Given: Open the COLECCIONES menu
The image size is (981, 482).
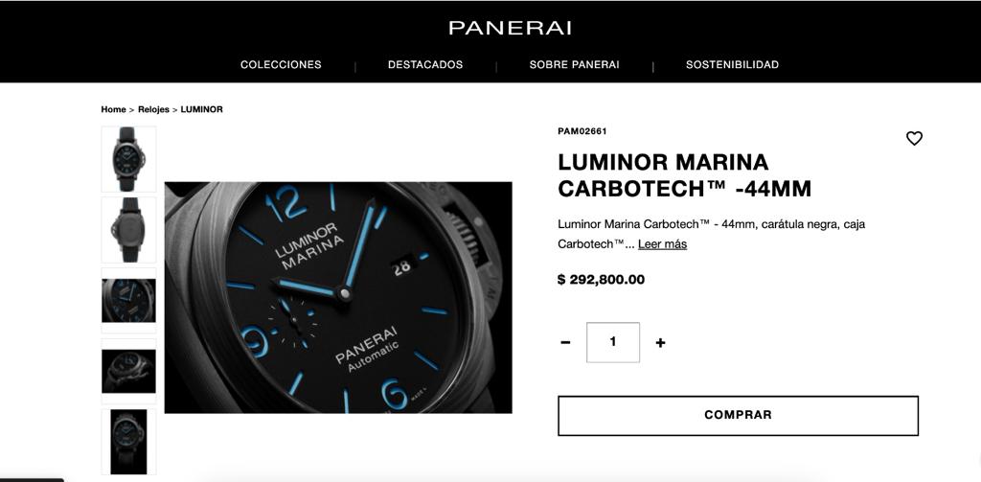Looking at the screenshot, I should [281, 64].
